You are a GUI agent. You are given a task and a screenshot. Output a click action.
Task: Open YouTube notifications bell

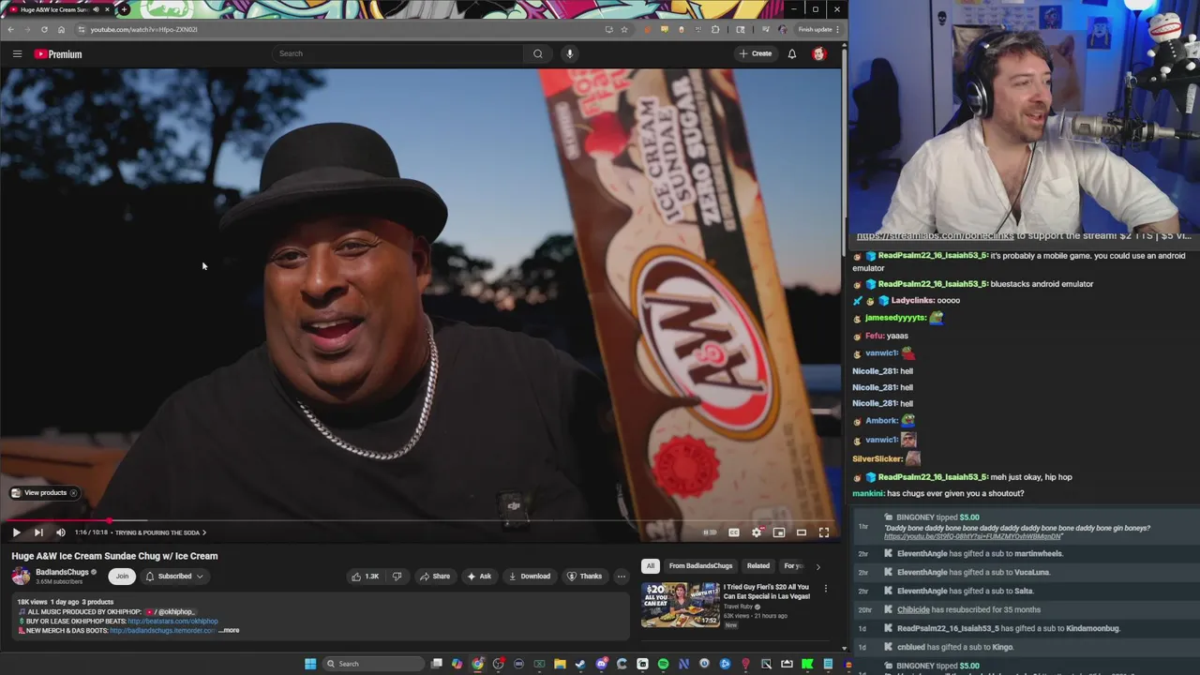791,53
